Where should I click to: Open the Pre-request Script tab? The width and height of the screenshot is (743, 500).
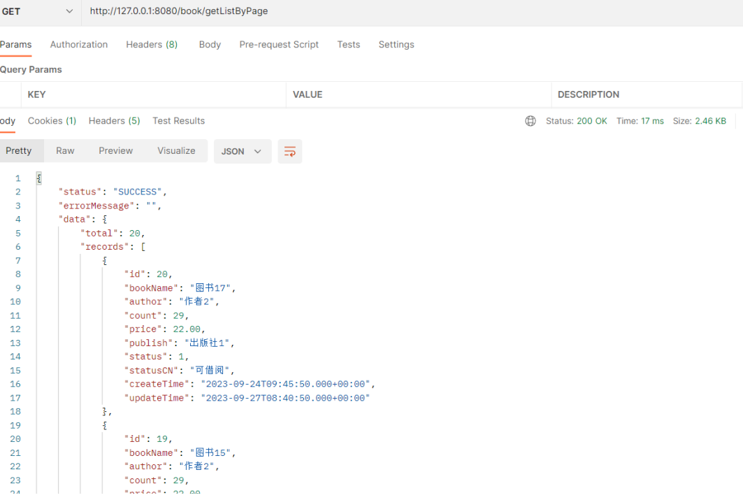click(279, 45)
